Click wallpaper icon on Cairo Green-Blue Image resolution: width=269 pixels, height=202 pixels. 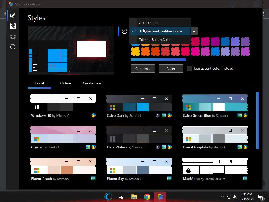[x=240, y=115]
